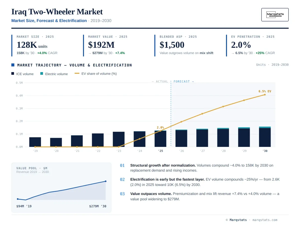Click 'Value outpaces volume.' heading
The image size is (300, 228).
pyautogui.click(x=151, y=194)
